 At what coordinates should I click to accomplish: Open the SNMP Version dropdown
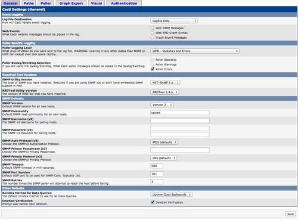pyautogui.click(x=162, y=105)
